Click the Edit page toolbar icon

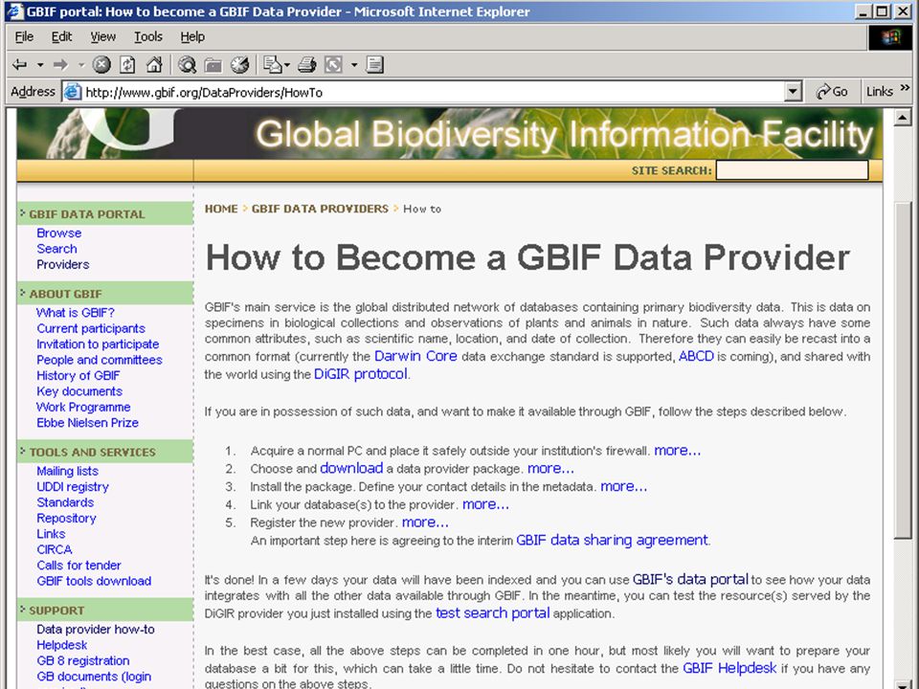click(x=333, y=64)
